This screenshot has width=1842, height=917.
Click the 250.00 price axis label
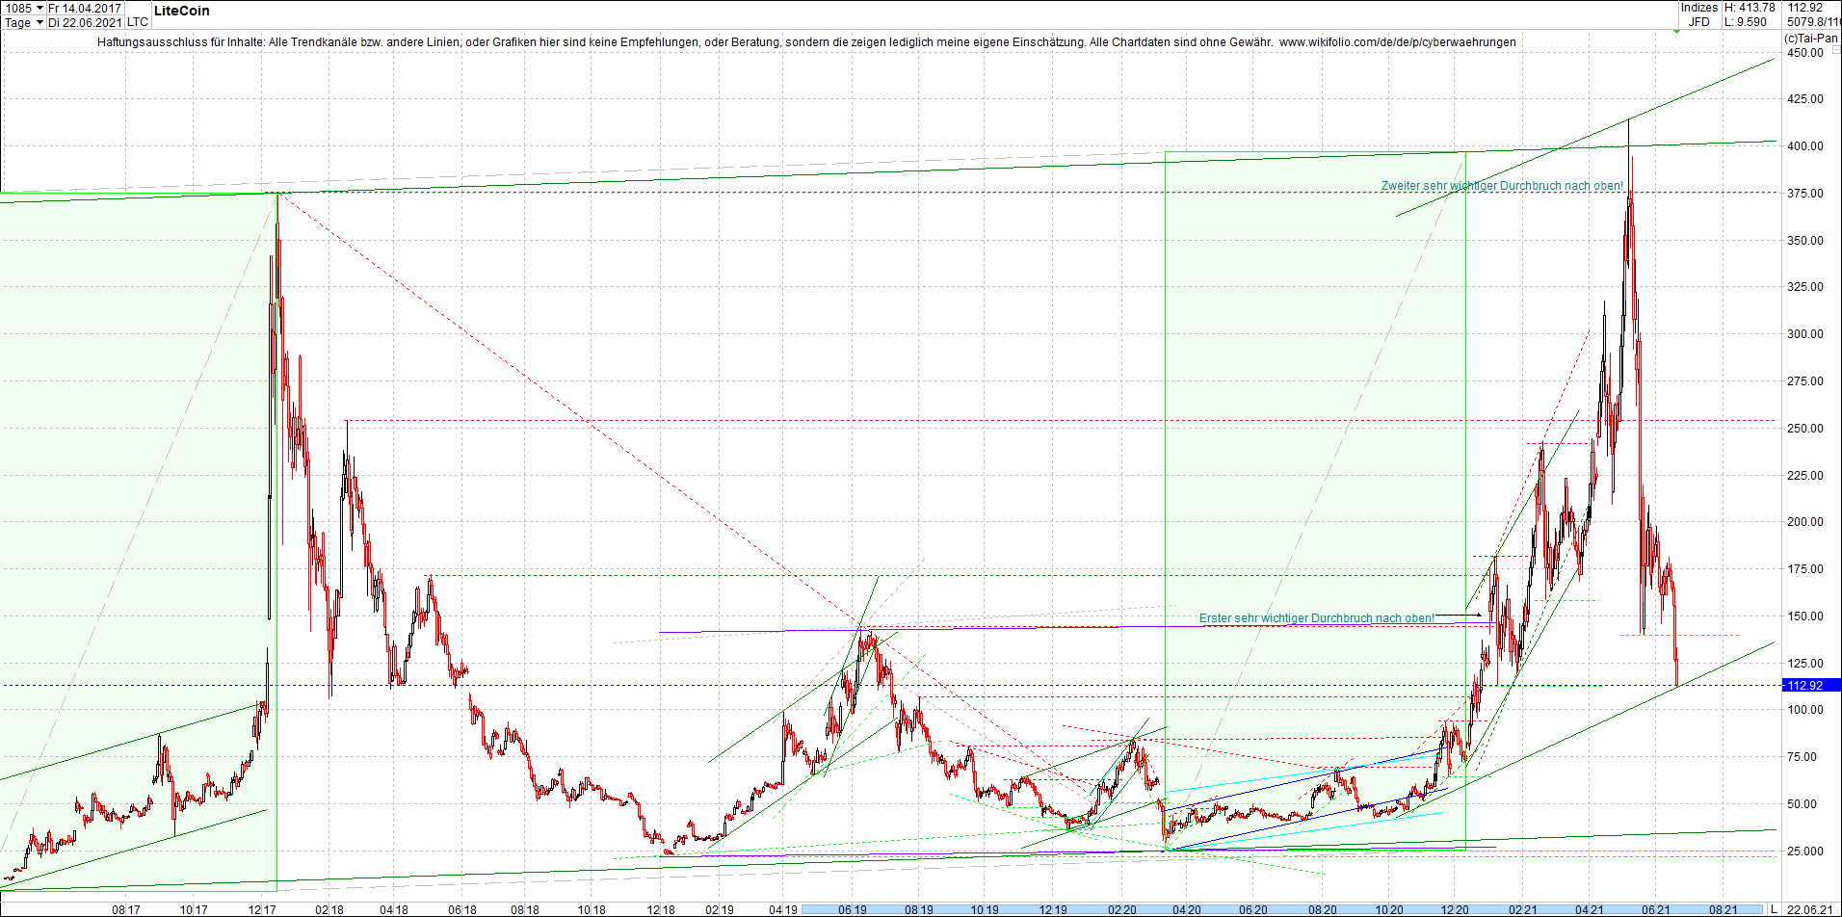[x=1805, y=429]
